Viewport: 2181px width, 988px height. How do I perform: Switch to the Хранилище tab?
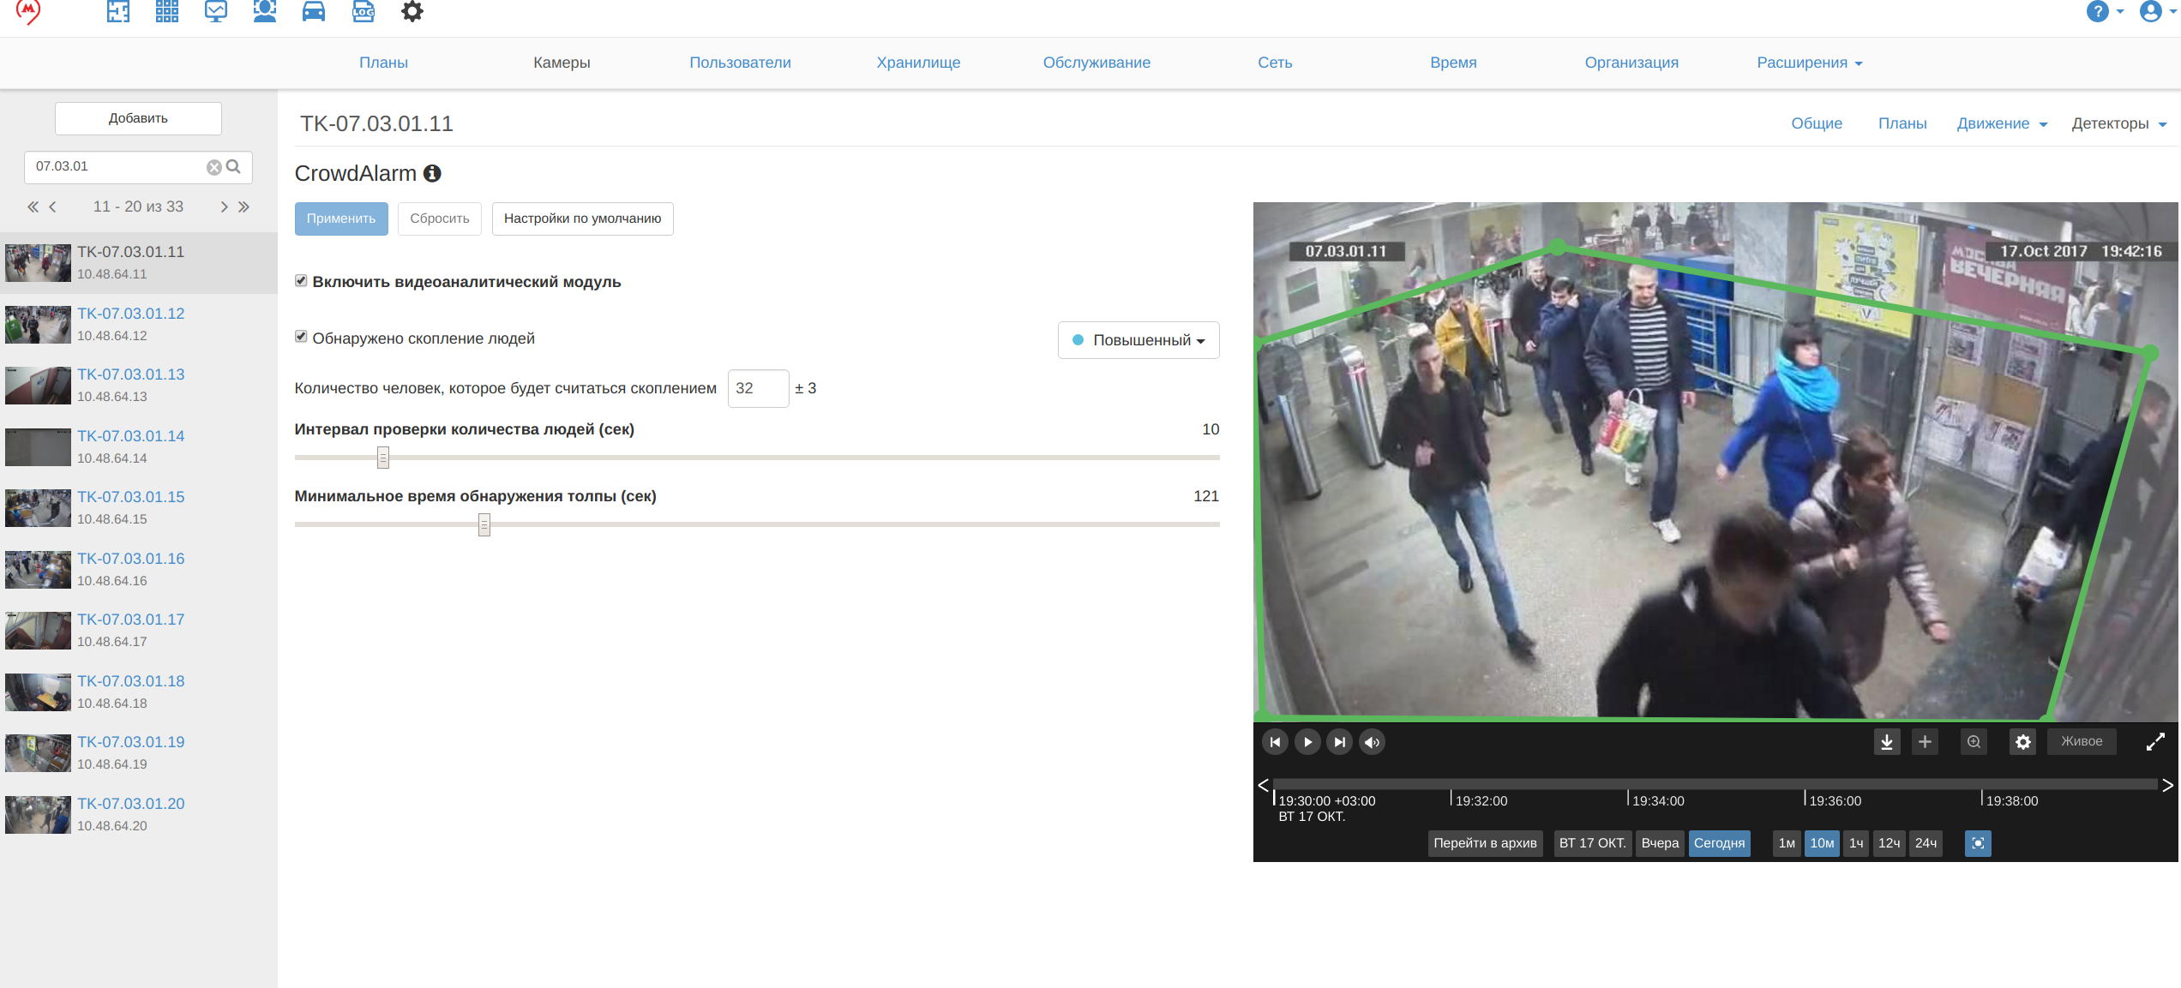click(918, 63)
